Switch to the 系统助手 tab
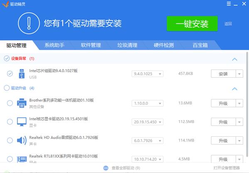Screen dimensions: 249x173 (54, 45)
